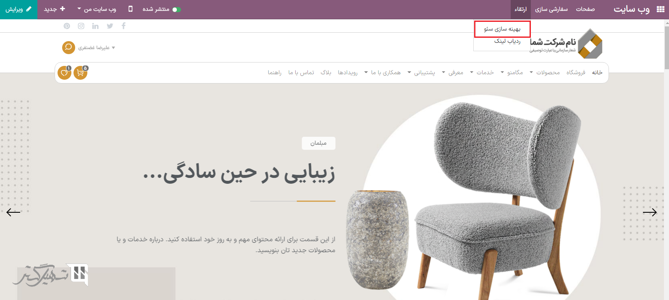Open the LinkedIn social icon
Viewport: 669px width, 300px height.
[x=95, y=26]
